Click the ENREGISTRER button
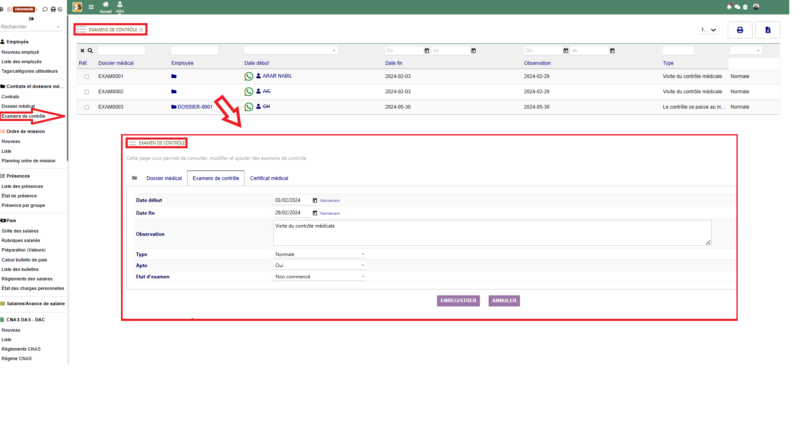793x446 pixels. click(x=458, y=301)
